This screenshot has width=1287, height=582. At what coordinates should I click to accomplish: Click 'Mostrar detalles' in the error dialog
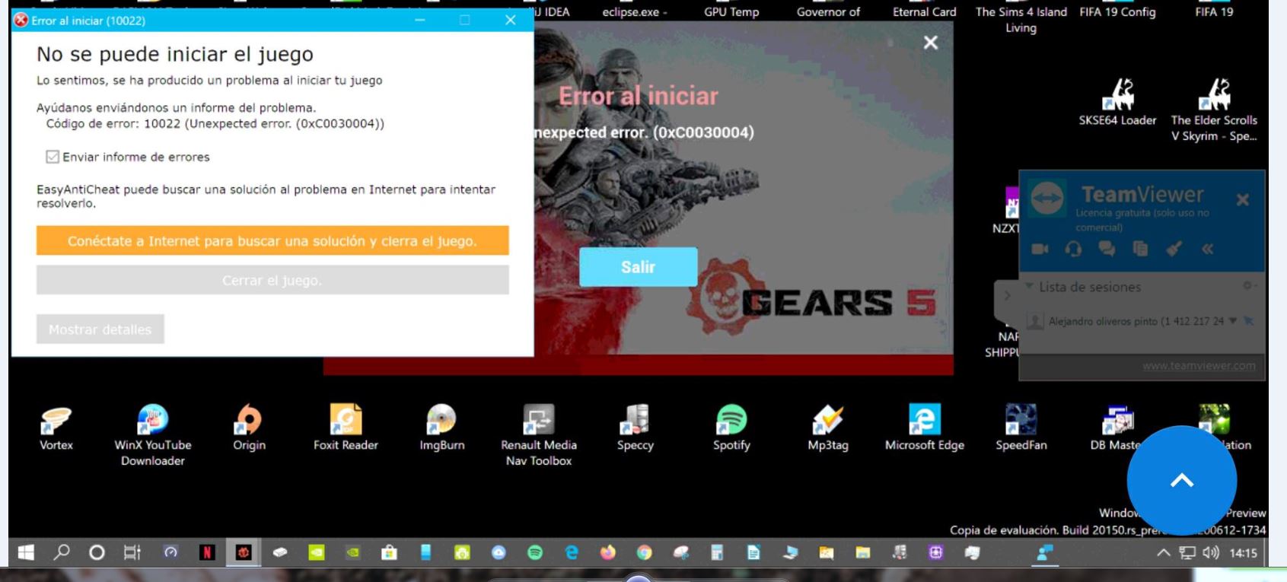pyautogui.click(x=100, y=329)
